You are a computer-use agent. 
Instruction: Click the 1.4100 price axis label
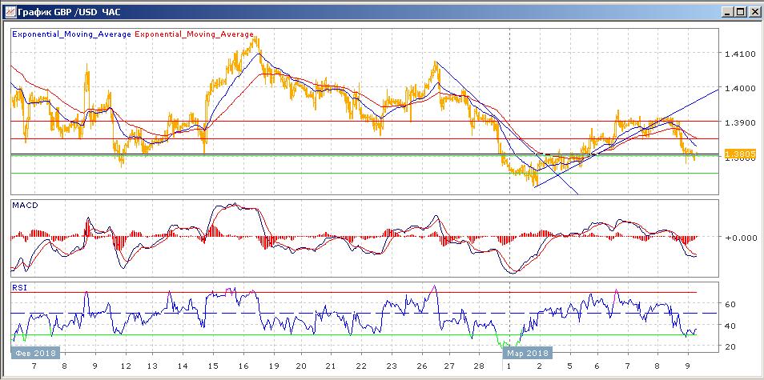tap(739, 54)
